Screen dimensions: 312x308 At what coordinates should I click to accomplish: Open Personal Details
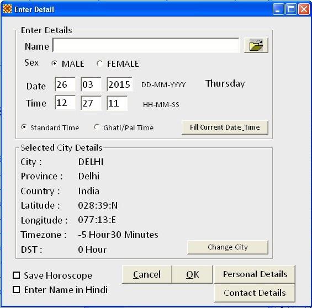255,274
